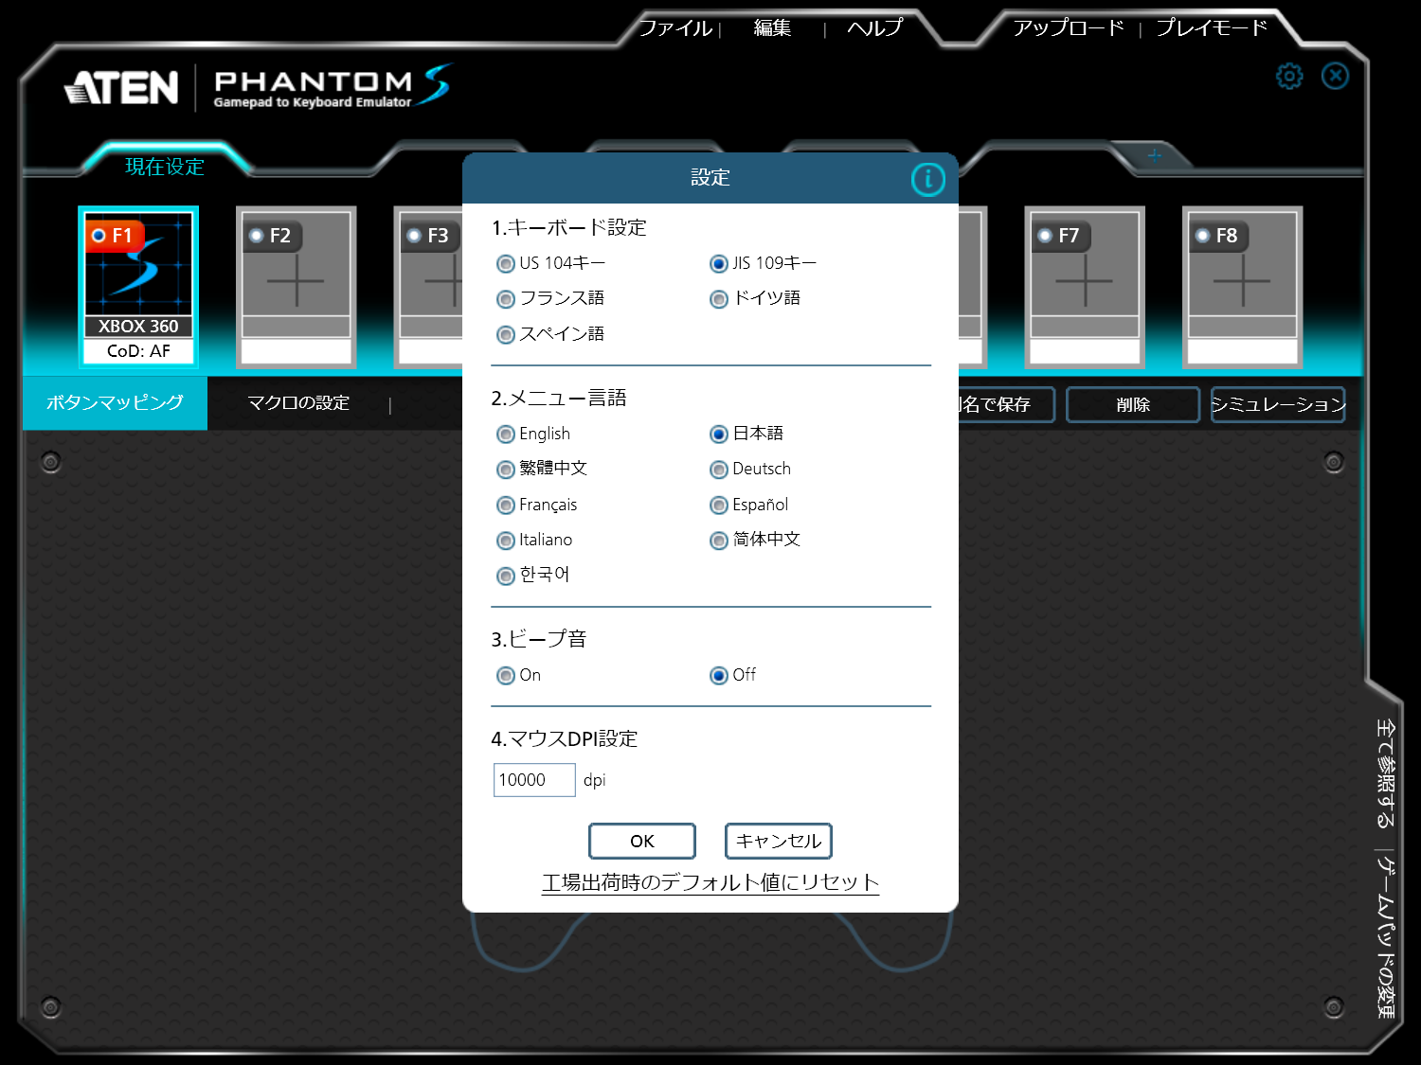The image size is (1421, 1065).
Task: Click the info icon in settings dialog
Action: [927, 179]
